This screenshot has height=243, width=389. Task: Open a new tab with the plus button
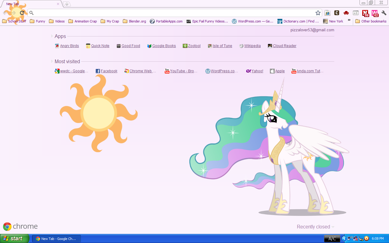point(67,4)
